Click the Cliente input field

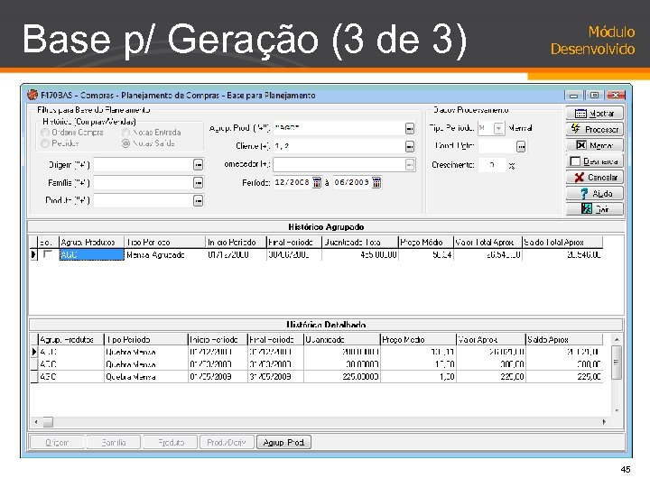tap(339, 146)
